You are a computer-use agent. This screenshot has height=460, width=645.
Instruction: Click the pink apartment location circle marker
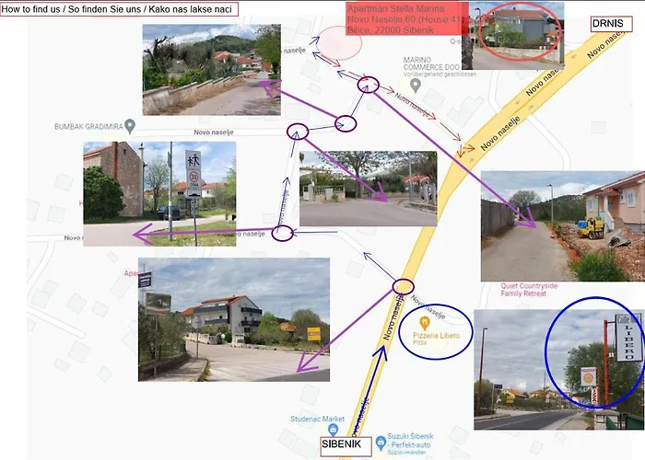(x=340, y=44)
